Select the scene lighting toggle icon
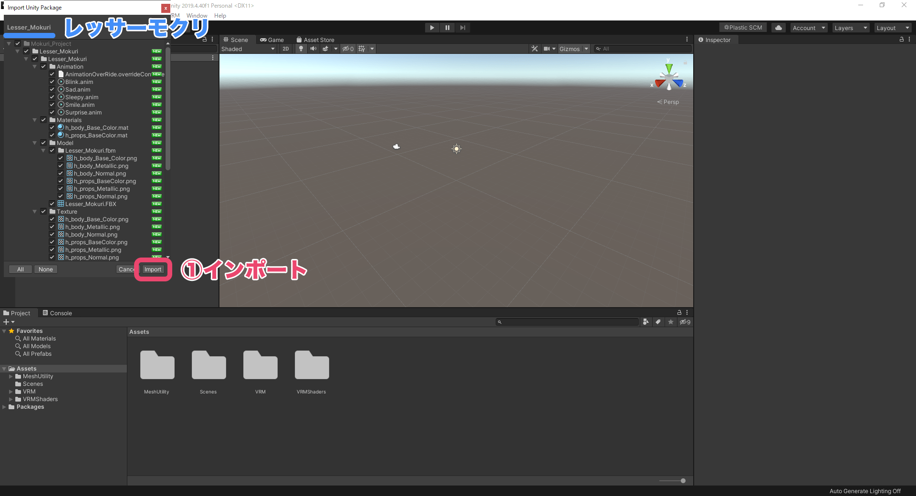Viewport: 916px width, 496px height. (x=301, y=49)
